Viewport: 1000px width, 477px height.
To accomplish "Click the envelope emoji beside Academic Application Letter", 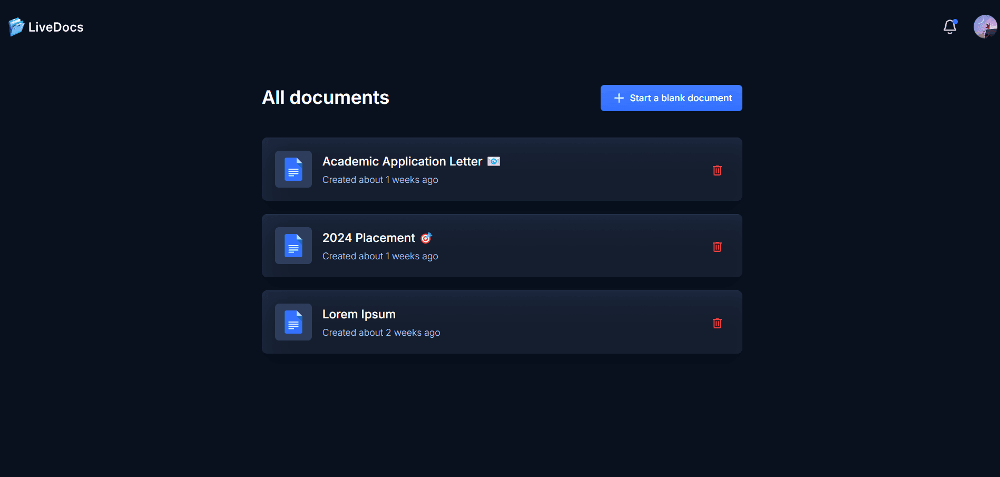I will [x=494, y=161].
